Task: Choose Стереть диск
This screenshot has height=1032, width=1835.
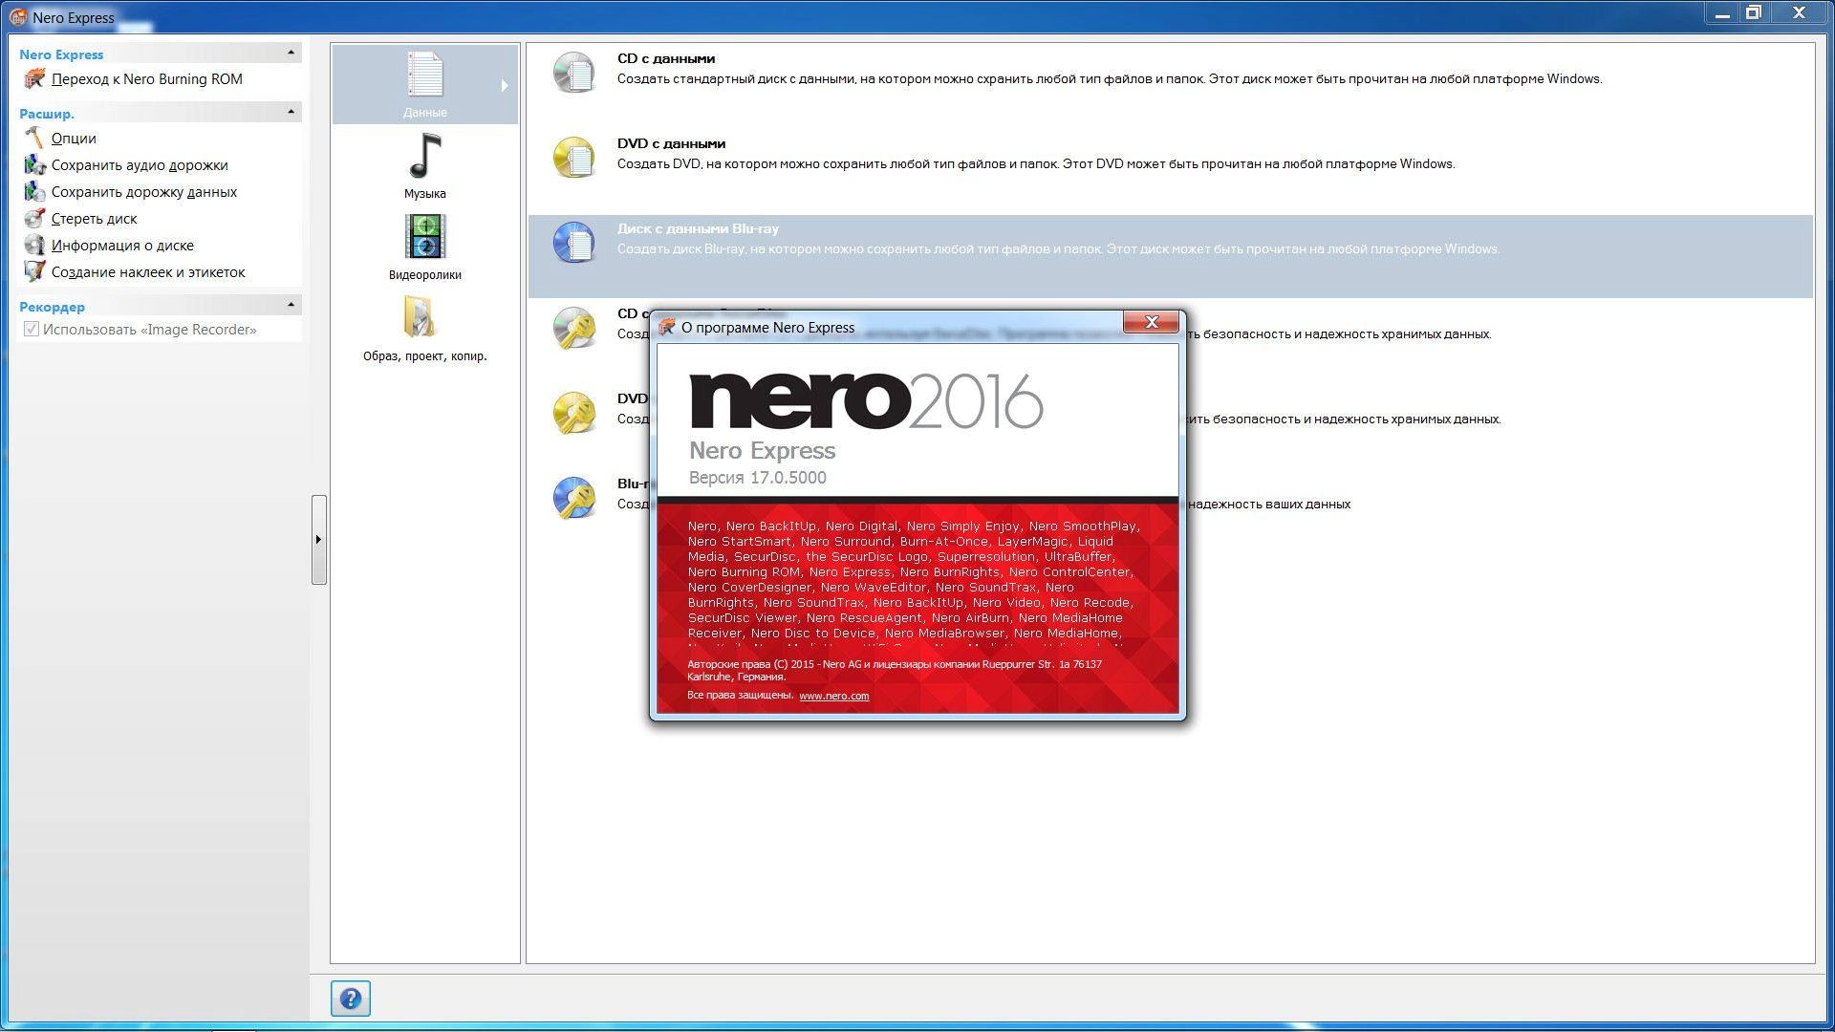Action: point(95,219)
